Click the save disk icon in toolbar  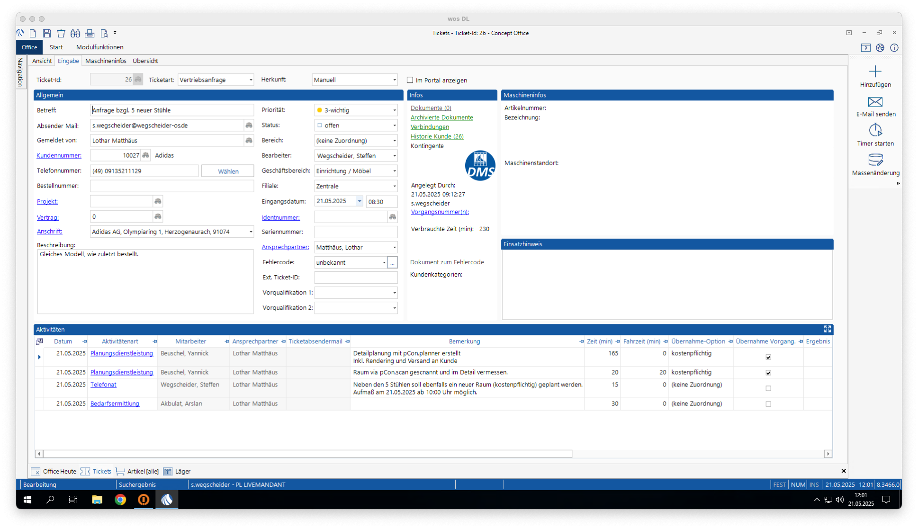(46, 33)
